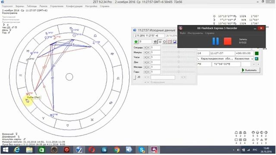Open Google Chrome from the taskbar
This screenshot has width=276, height=155.
(116, 150)
